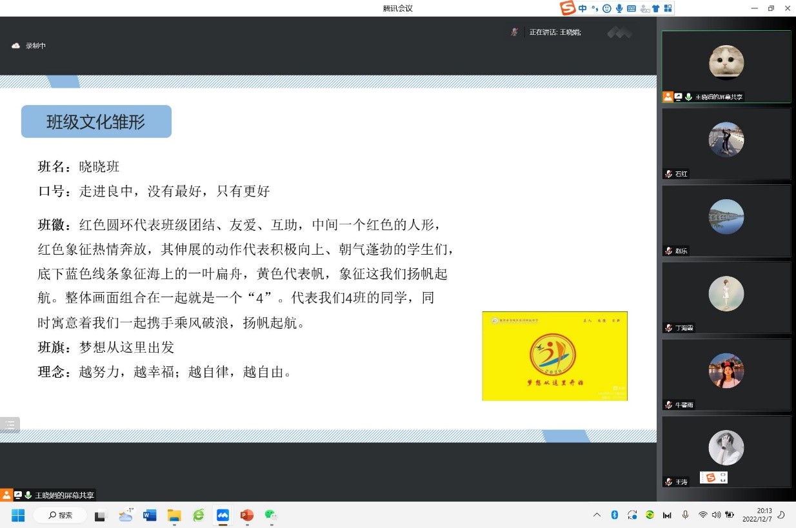Click the Sogou voice input microphone
The width and height of the screenshot is (796, 528).
pyautogui.click(x=619, y=8)
